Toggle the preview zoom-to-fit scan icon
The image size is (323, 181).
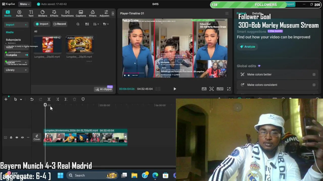tap(211, 89)
